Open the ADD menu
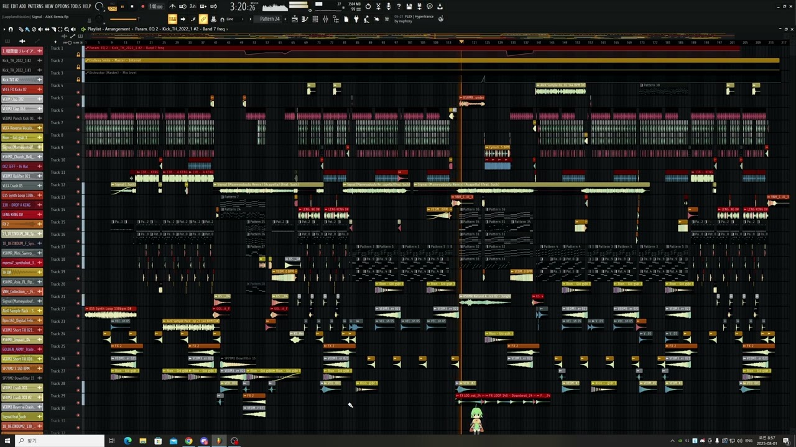The image size is (796, 447). 22,6
